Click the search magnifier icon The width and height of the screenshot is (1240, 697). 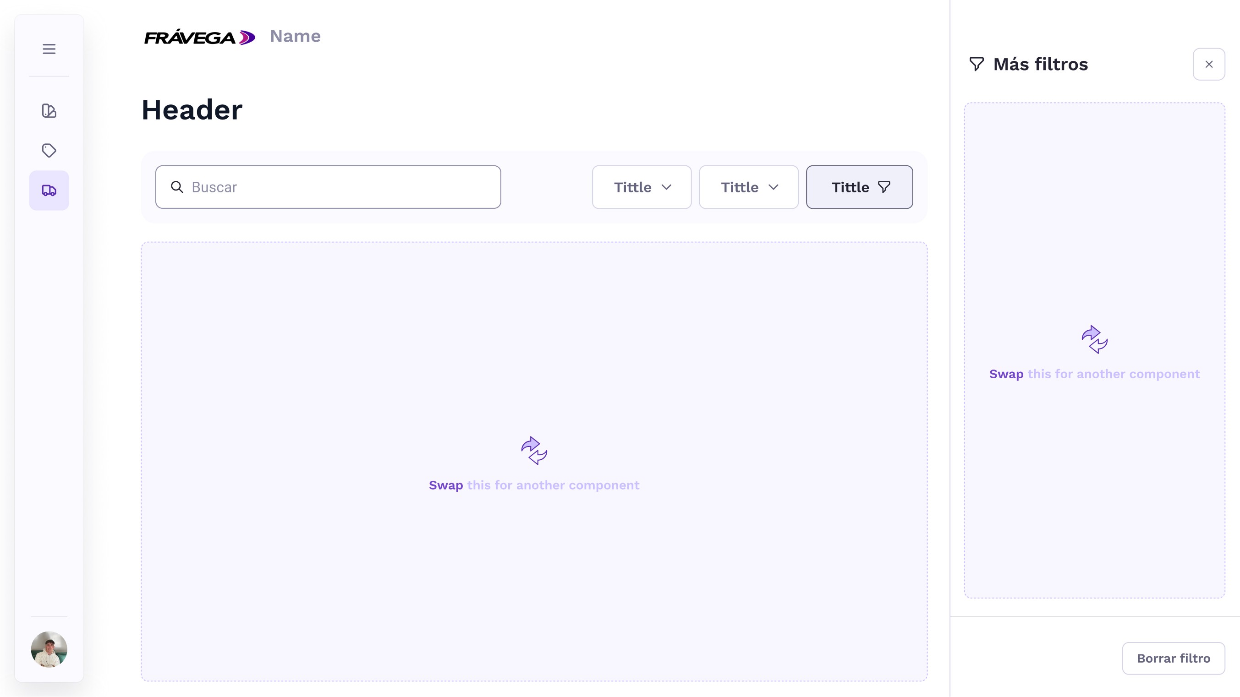click(177, 187)
